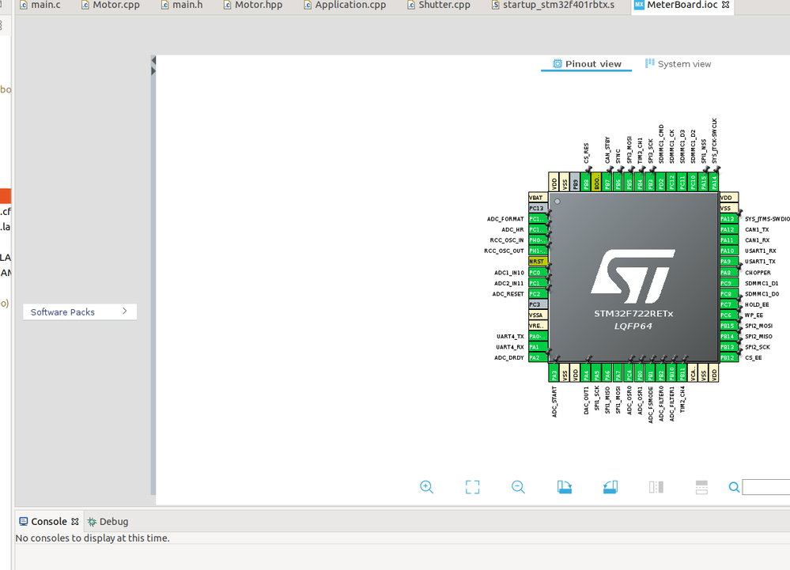Zoom in on the pinout chip view

pos(426,487)
